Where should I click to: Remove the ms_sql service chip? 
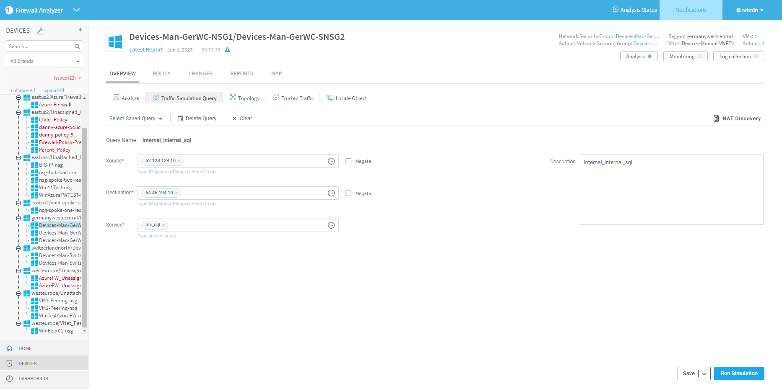[164, 225]
